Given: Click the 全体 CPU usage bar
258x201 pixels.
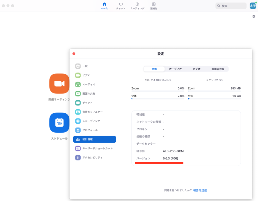Looking at the screenshot, I should click(x=158, y=99).
